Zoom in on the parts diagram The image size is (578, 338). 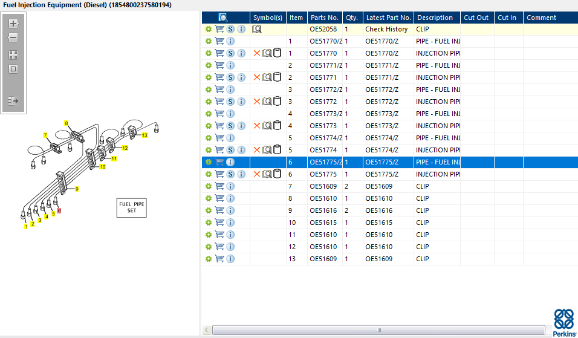click(x=13, y=24)
